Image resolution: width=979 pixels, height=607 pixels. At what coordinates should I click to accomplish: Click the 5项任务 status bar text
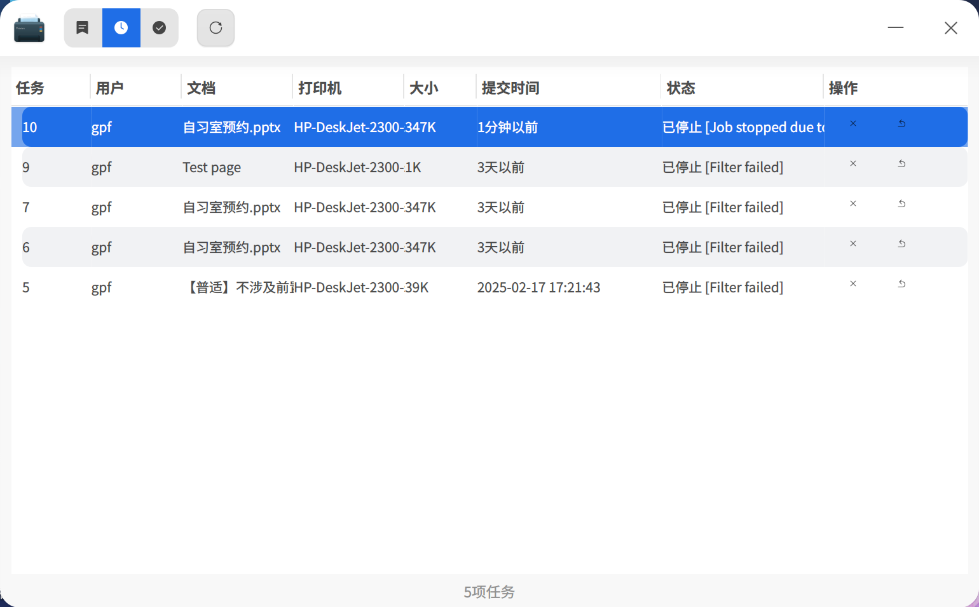[x=489, y=592]
